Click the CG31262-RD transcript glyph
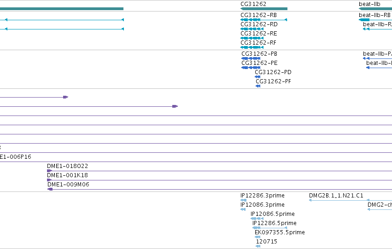392x249 pixels. tap(252, 29)
